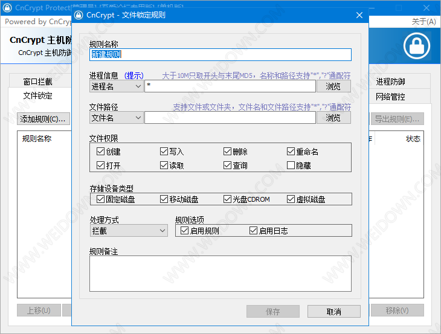Viewport: 441px width, 334px height.
Task: Toggle the 重命名 permission checkbox
Action: click(x=291, y=152)
